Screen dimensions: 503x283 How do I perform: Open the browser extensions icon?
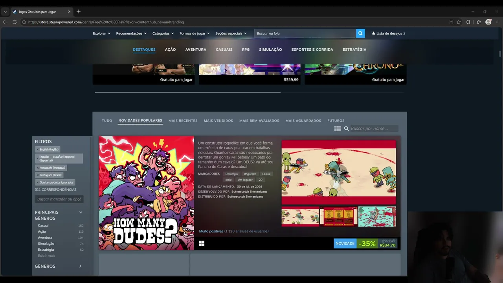(x=468, y=22)
